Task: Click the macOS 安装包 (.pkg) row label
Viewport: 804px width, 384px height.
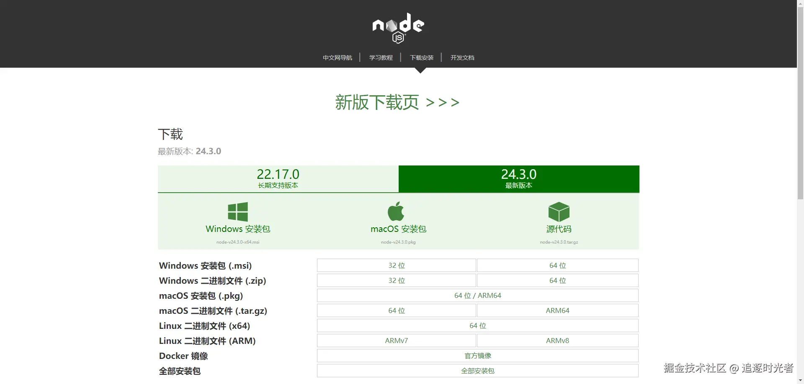Action: click(x=201, y=296)
